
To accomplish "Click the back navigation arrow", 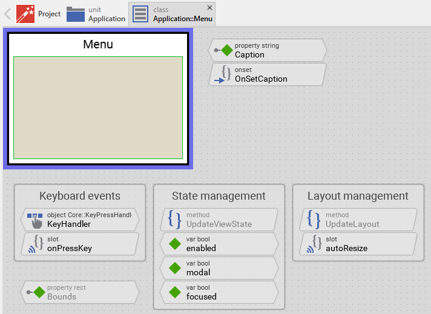I will click(x=7, y=13).
